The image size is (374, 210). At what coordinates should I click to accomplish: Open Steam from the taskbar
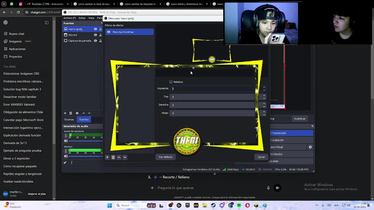[x=213, y=205]
